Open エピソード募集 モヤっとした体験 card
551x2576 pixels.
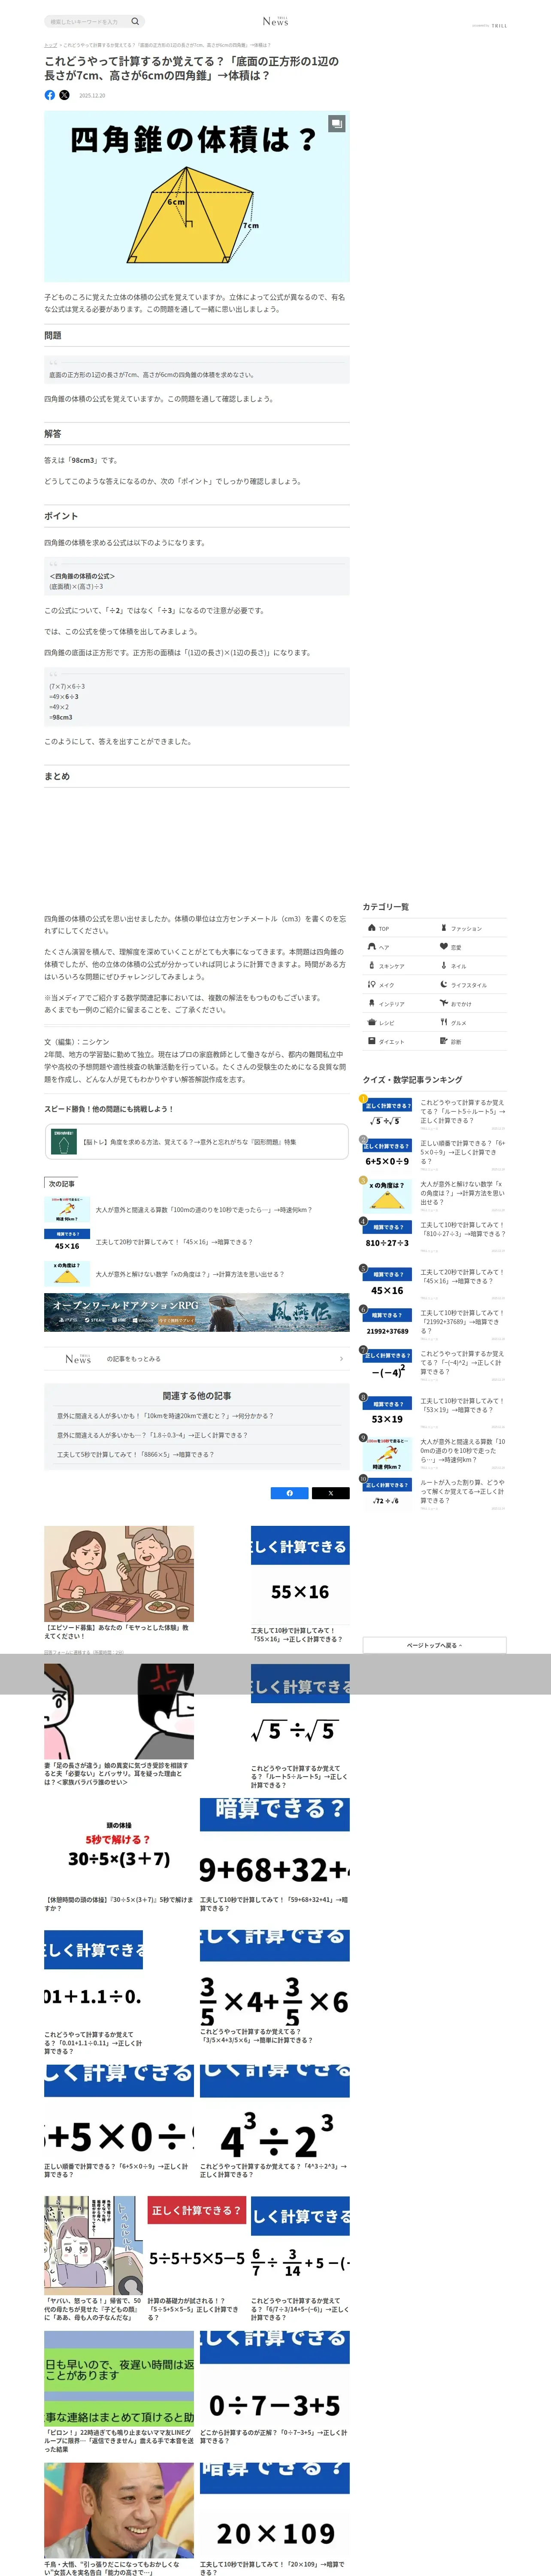coord(119,1583)
